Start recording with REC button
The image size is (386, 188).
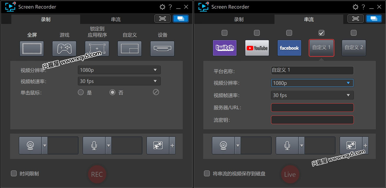pyautogui.click(x=97, y=174)
